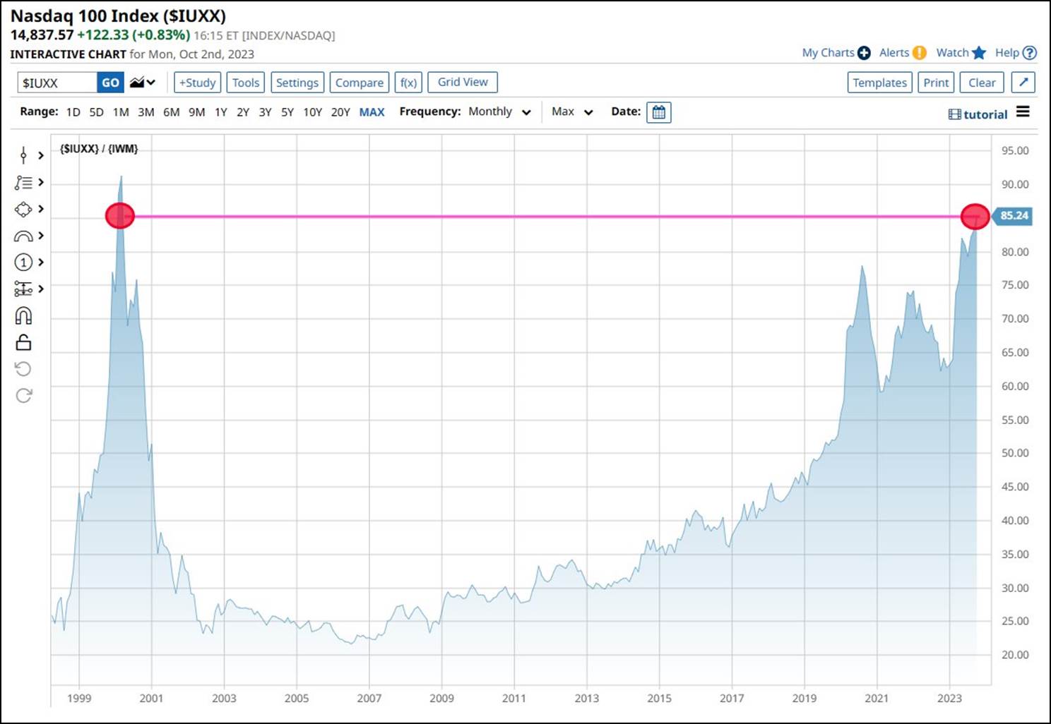The height and width of the screenshot is (724, 1051).
Task: Select the 5Y range
Action: pos(287,112)
